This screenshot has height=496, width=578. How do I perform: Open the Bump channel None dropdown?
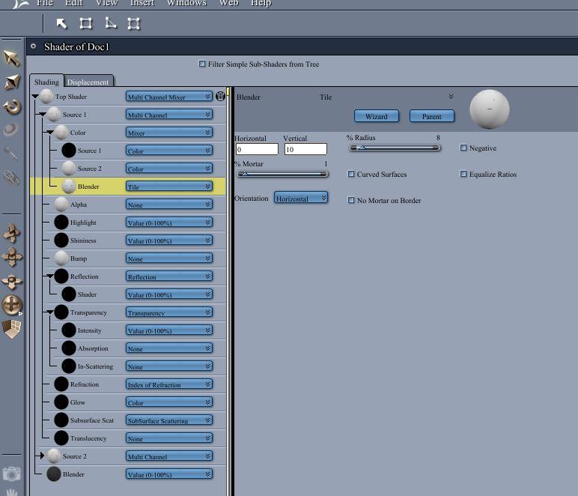169,258
